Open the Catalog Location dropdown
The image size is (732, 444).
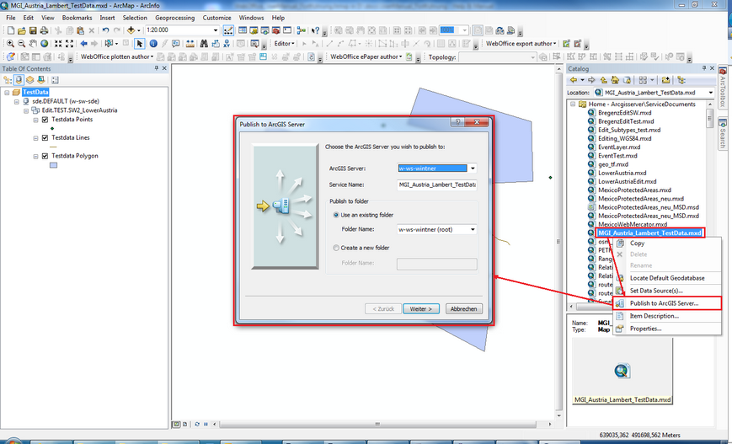coord(711,93)
